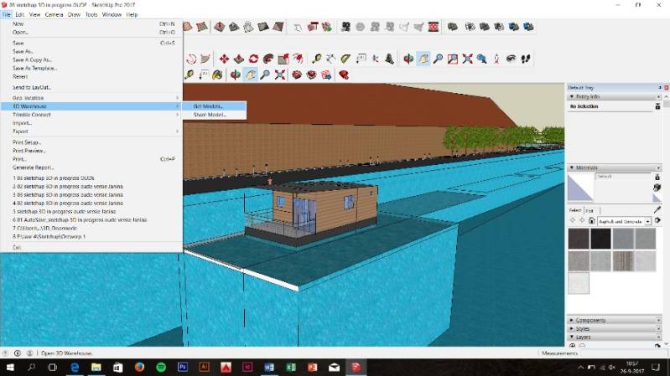Pick the material eyedropper sample tool
The image size is (670, 376).
tap(657, 210)
